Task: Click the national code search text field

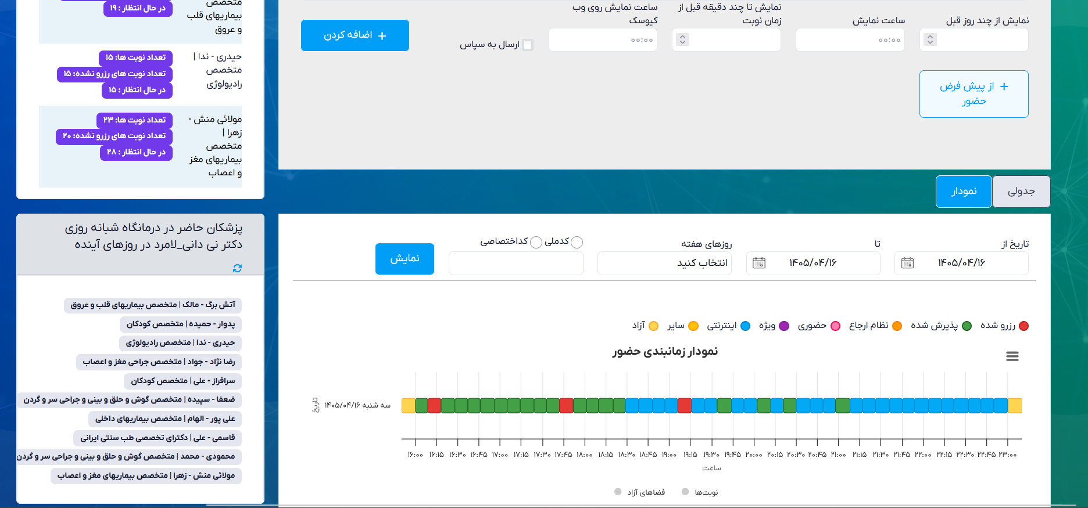Action: [516, 263]
